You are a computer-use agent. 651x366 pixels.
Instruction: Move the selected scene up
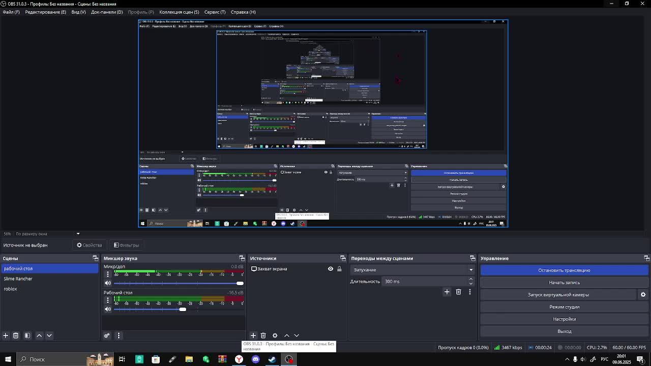tap(39, 335)
